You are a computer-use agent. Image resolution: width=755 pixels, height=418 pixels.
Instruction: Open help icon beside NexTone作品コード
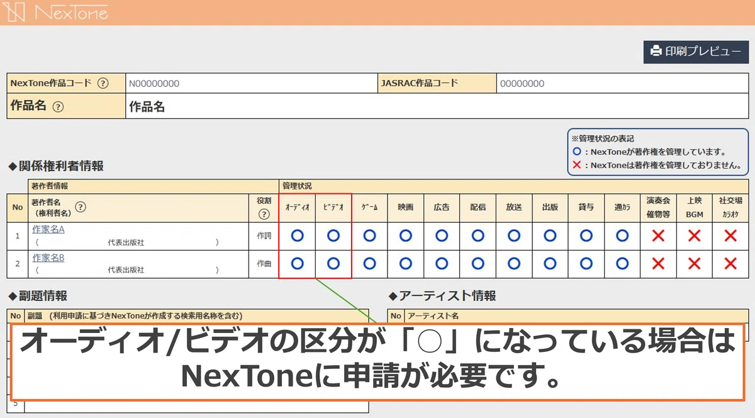[x=103, y=83]
